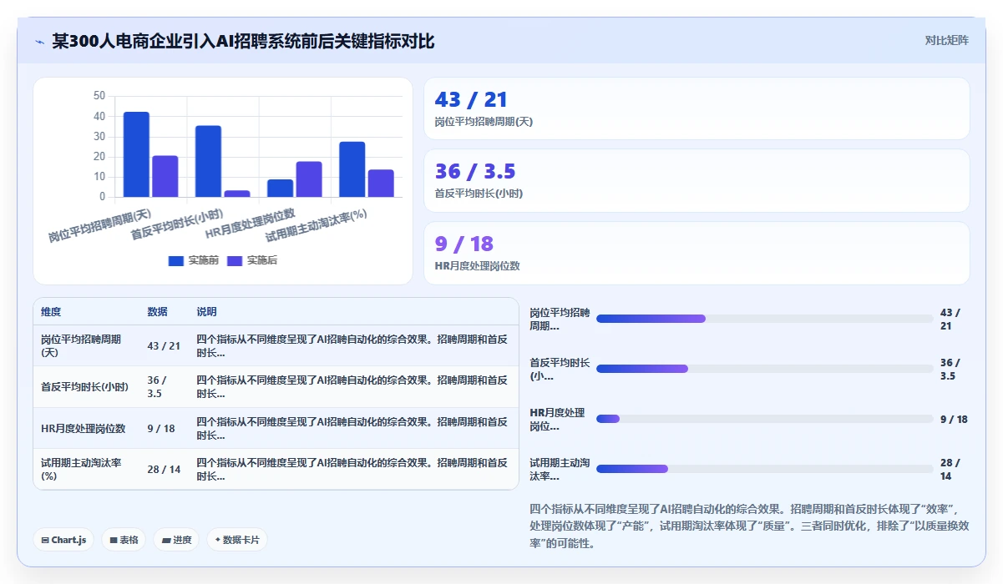This screenshot has width=1003, height=584.
Task: Click the chart x-axis label HR月度处理岗位数
Action: click(x=251, y=224)
